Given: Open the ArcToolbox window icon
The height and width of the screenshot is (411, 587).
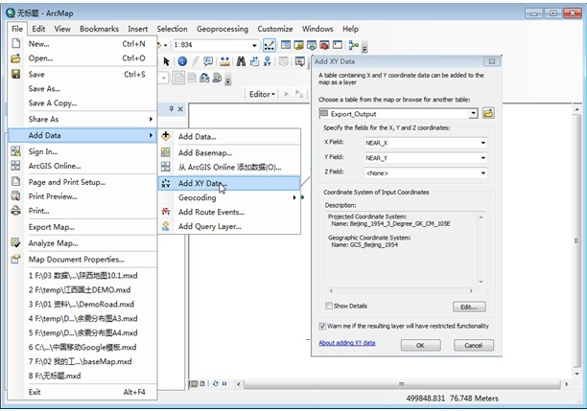Looking at the screenshot, I should coord(324,45).
